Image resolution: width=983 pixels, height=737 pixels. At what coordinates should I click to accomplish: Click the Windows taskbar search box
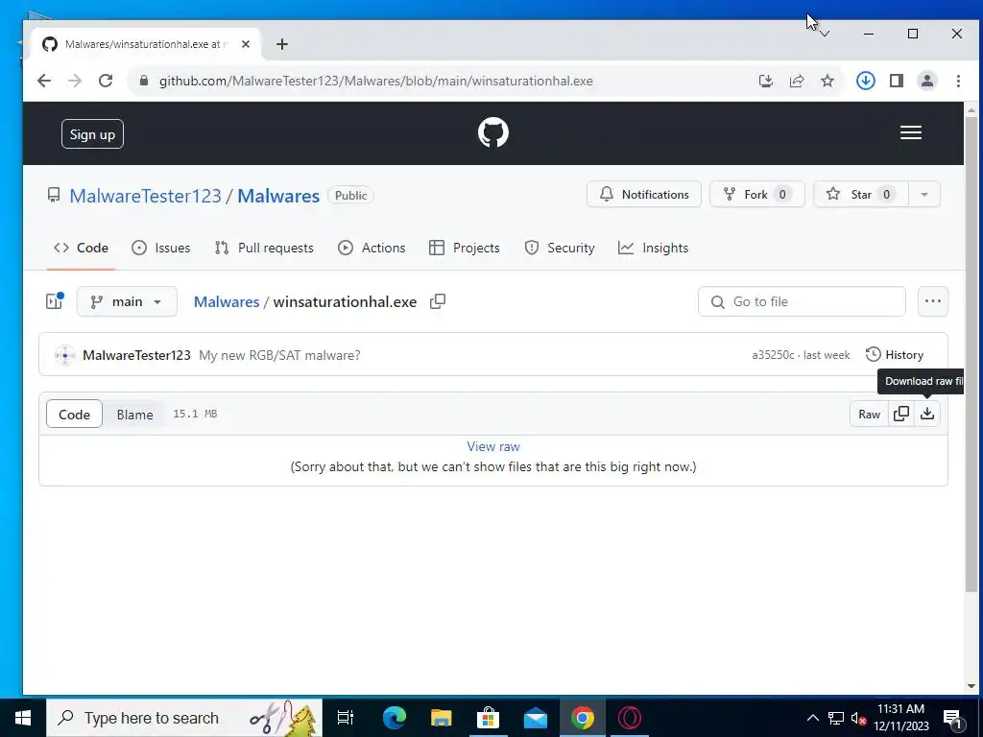click(x=184, y=718)
